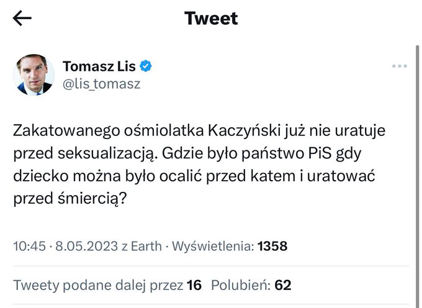Click the 1358 views count

[272, 247]
